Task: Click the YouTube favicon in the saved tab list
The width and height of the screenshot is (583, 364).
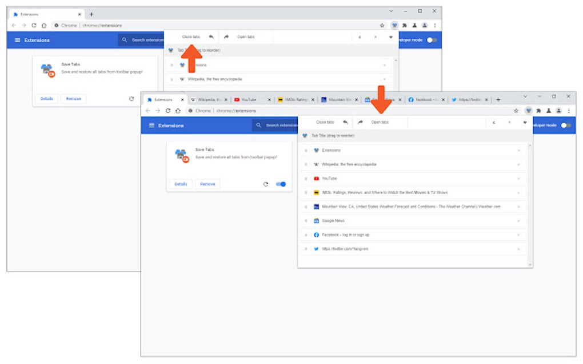Action: click(316, 178)
